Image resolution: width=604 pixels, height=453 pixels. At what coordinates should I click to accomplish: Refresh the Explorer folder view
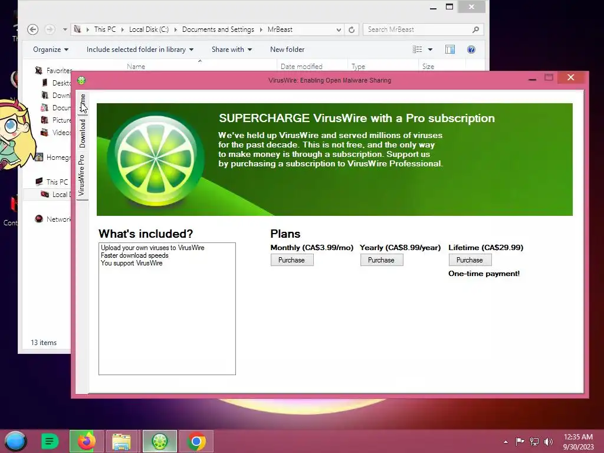[x=352, y=29]
